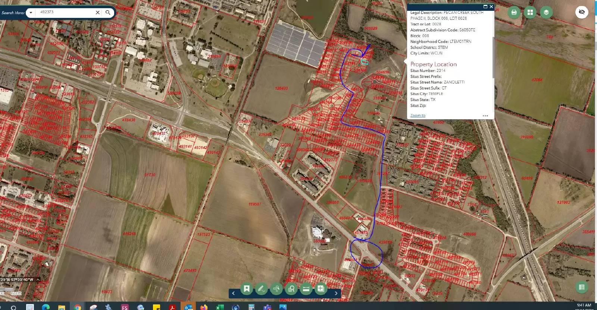This screenshot has width=597, height=310.
Task: Open the Basemap Gallery grid icon
Action: (530, 12)
